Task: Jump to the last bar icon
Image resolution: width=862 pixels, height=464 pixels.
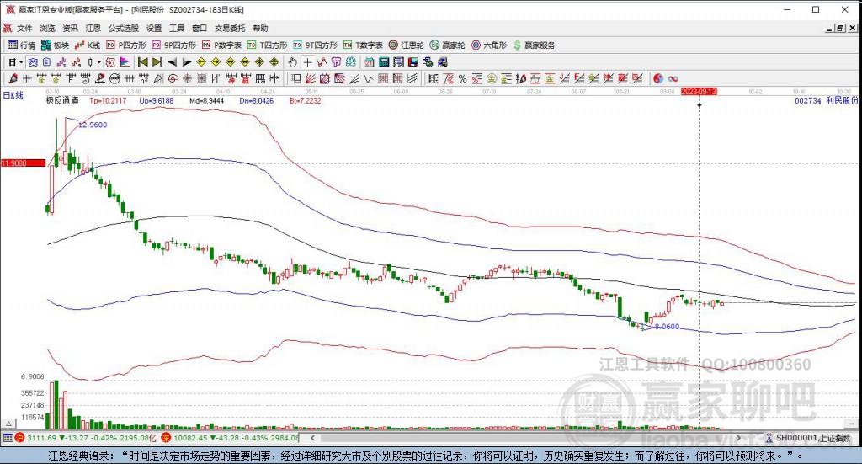Action: click(157, 62)
